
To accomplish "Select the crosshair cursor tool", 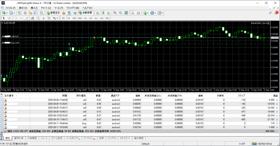I will (9, 18).
